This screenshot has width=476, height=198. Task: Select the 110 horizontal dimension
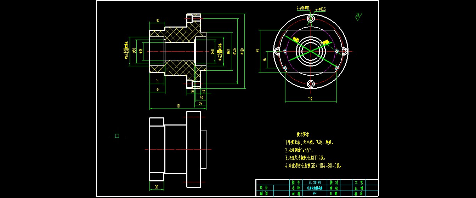coord(310,99)
